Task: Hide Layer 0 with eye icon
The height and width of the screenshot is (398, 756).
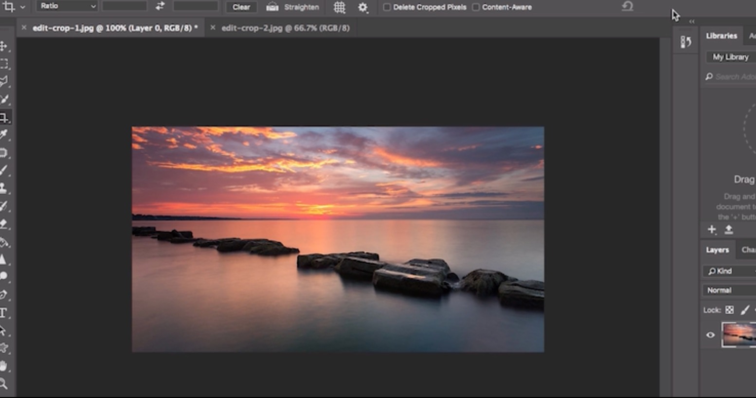Action: click(710, 335)
